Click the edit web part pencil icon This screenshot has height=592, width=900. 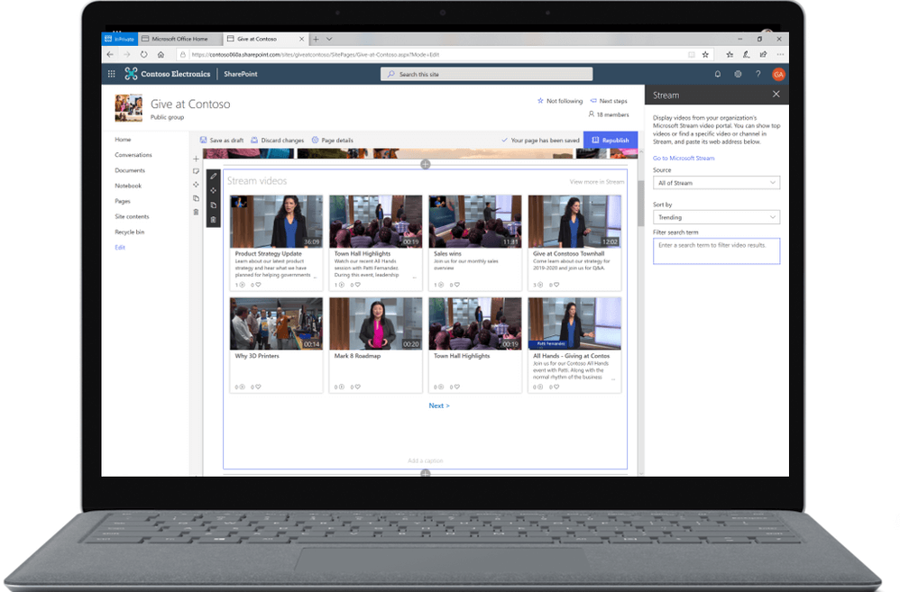(x=214, y=177)
